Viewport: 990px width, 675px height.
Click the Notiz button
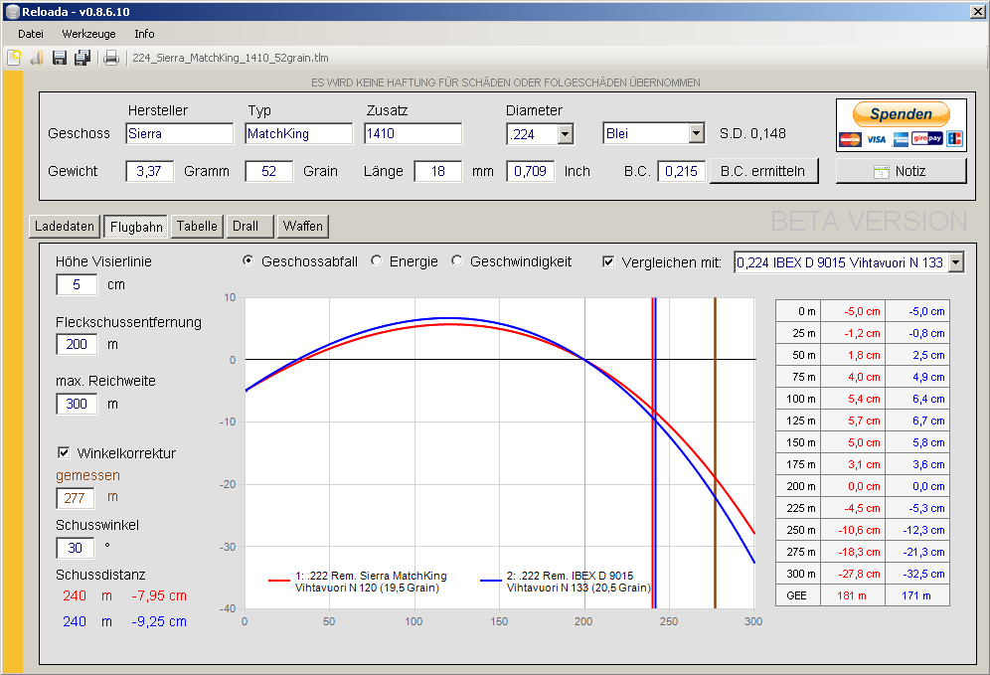901,171
